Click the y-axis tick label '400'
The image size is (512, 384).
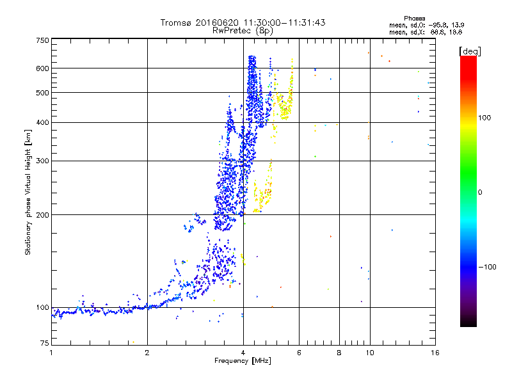(x=42, y=123)
